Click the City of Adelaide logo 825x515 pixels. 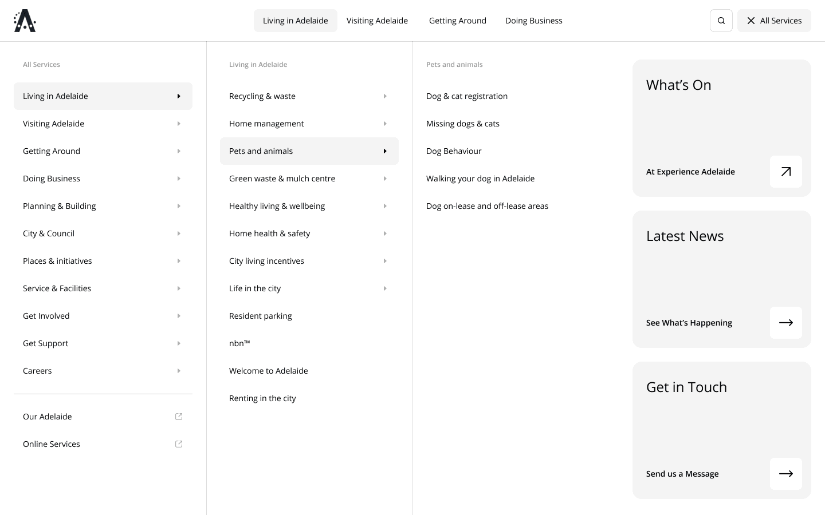[x=25, y=21]
